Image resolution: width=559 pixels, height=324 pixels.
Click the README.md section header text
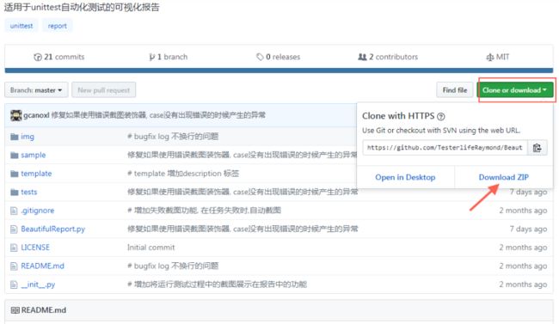click(x=44, y=310)
